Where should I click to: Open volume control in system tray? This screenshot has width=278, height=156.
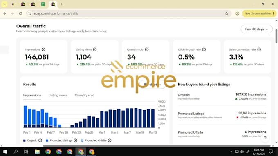[242, 152]
